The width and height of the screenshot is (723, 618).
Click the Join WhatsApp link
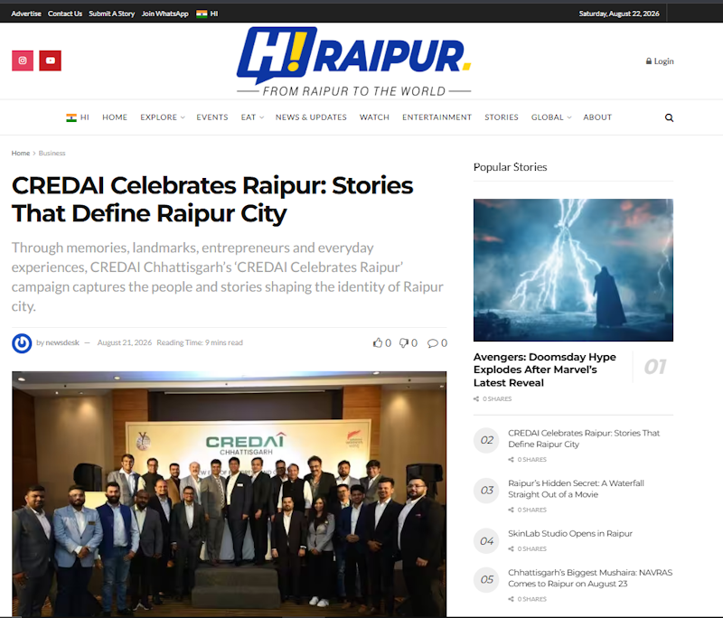pos(165,14)
